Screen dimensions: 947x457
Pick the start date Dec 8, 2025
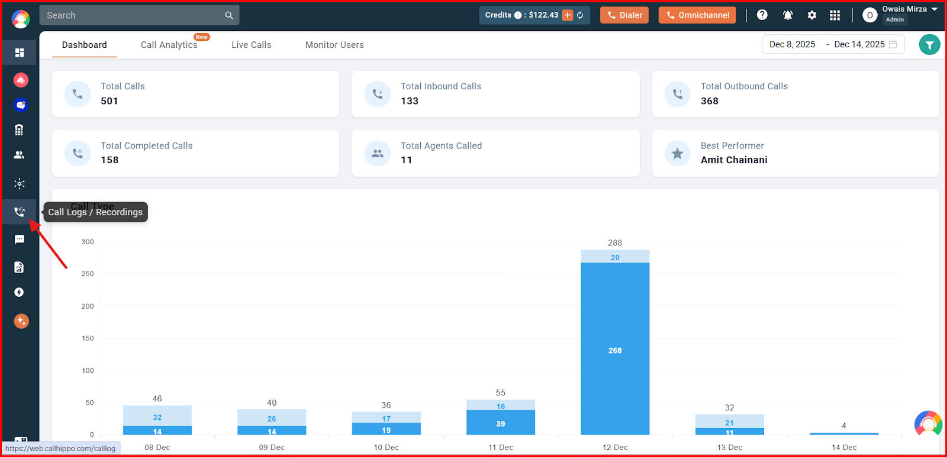(793, 44)
